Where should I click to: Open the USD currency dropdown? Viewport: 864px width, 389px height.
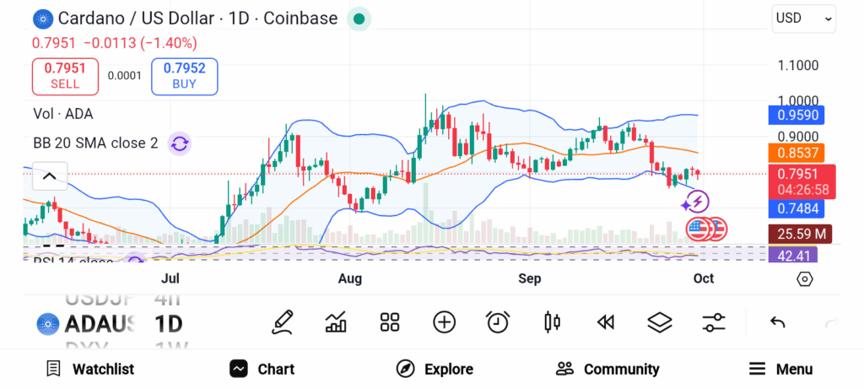pyautogui.click(x=803, y=19)
